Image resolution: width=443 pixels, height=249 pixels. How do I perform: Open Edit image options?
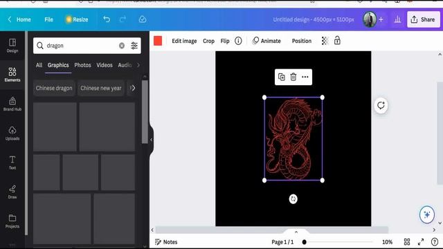184,41
